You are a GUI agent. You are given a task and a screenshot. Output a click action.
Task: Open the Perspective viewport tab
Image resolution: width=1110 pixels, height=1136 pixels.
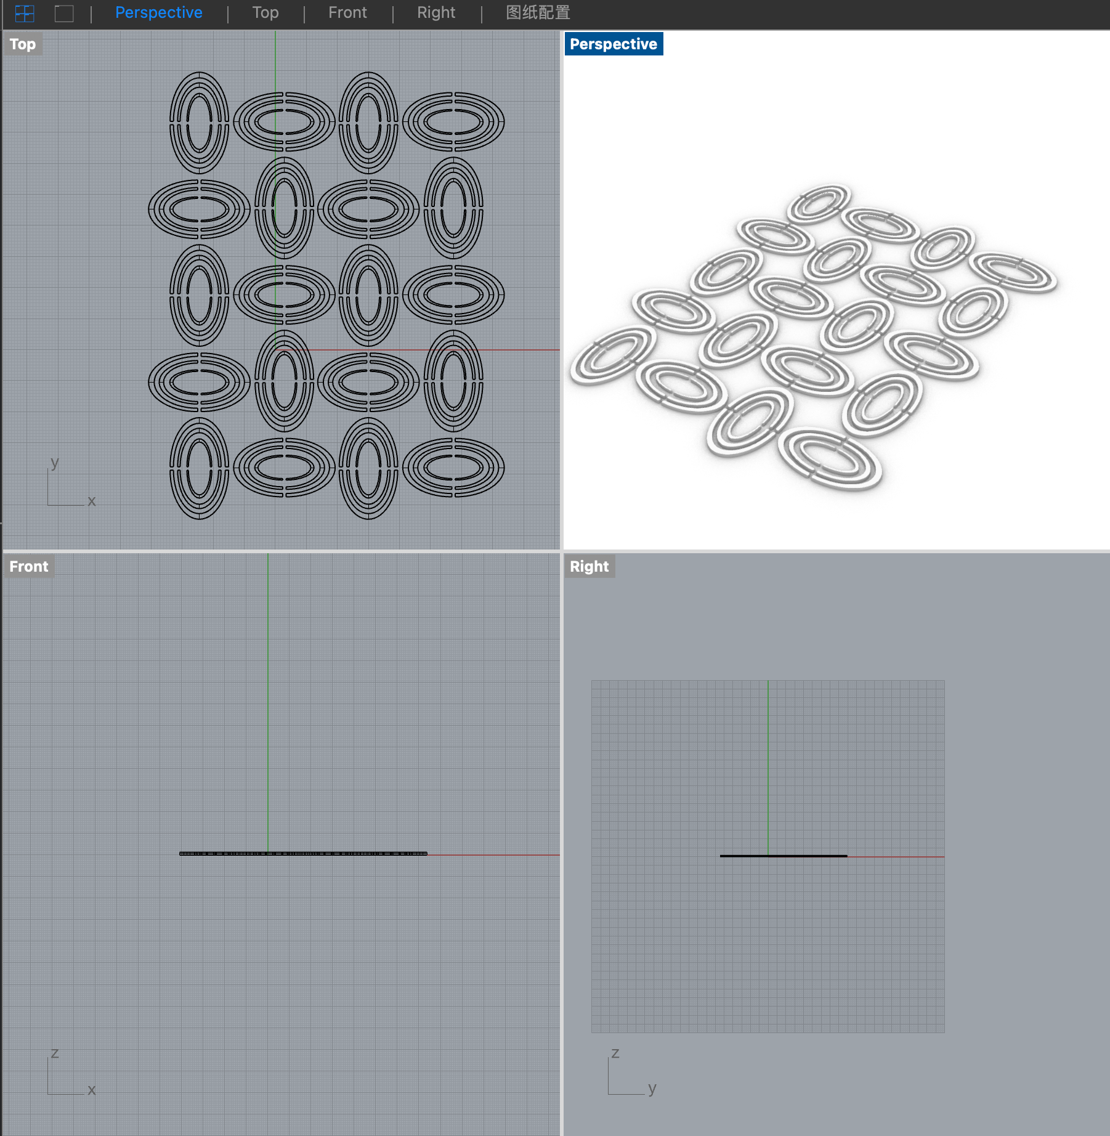click(x=159, y=12)
